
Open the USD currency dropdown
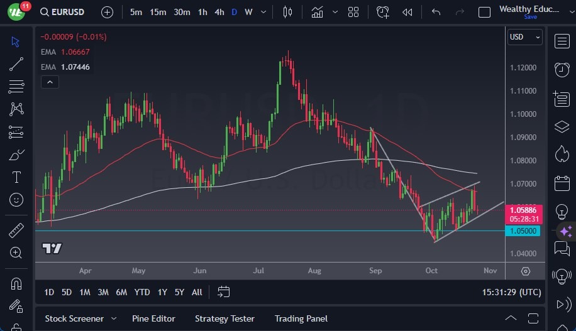(x=524, y=37)
